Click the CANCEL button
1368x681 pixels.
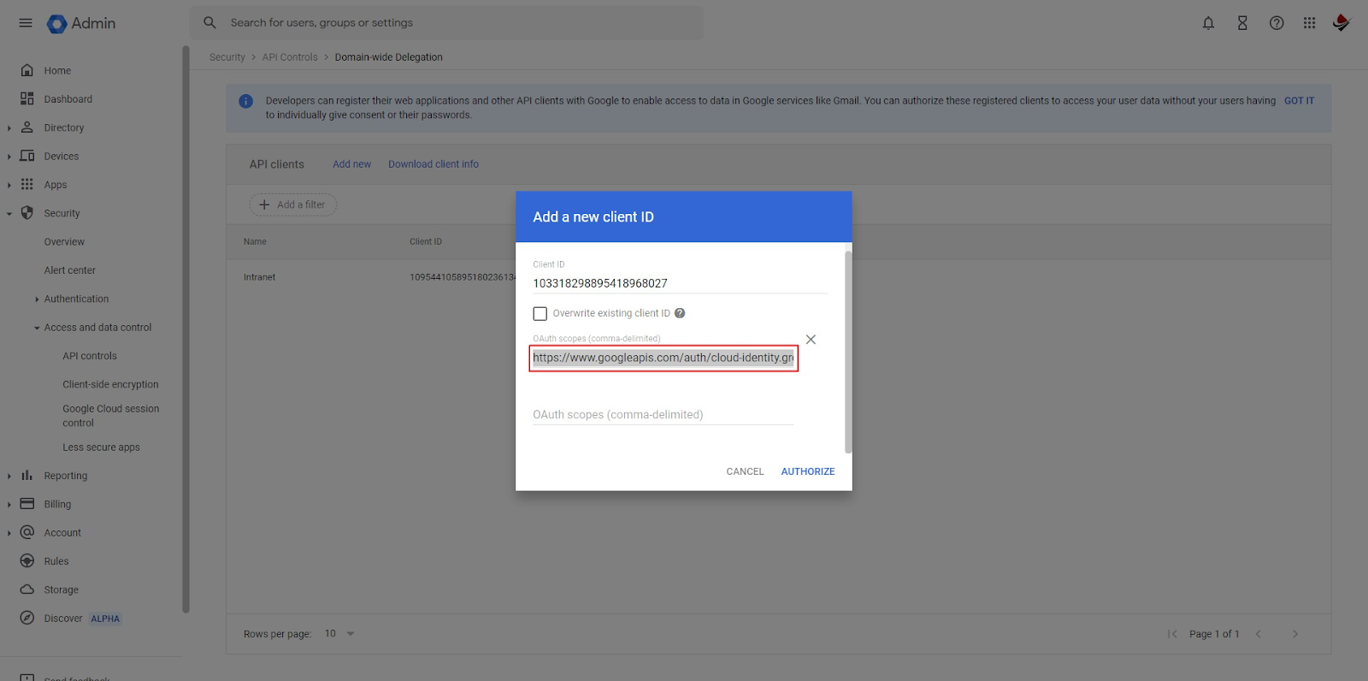(745, 471)
